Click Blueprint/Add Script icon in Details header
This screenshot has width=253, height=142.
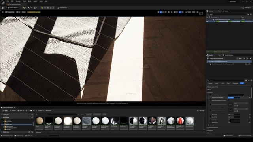pos(244,58)
